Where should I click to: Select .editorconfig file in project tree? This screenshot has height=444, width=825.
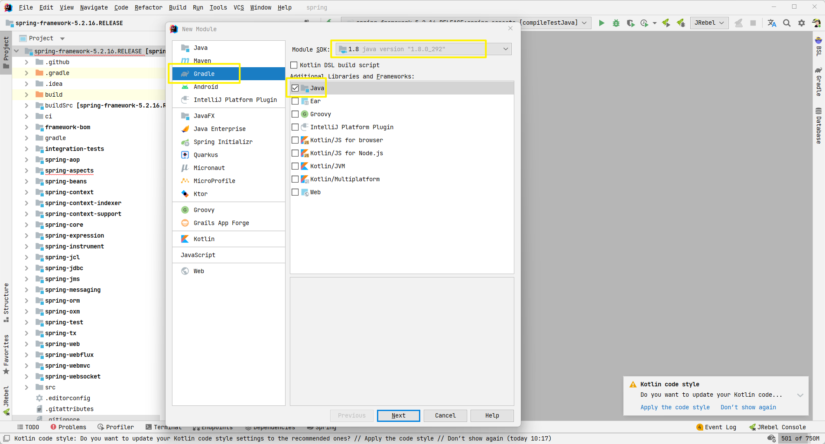pos(68,398)
